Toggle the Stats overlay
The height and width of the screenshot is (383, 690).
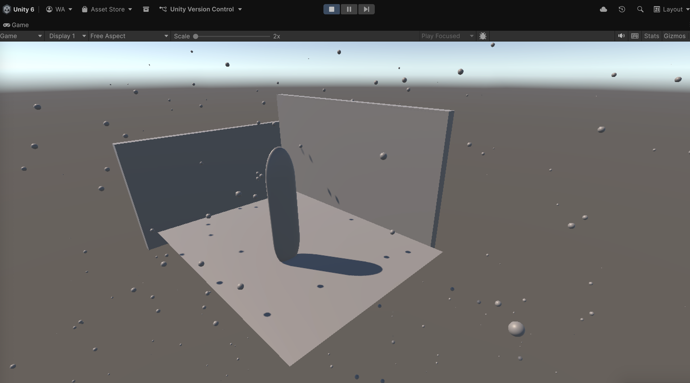click(x=651, y=36)
